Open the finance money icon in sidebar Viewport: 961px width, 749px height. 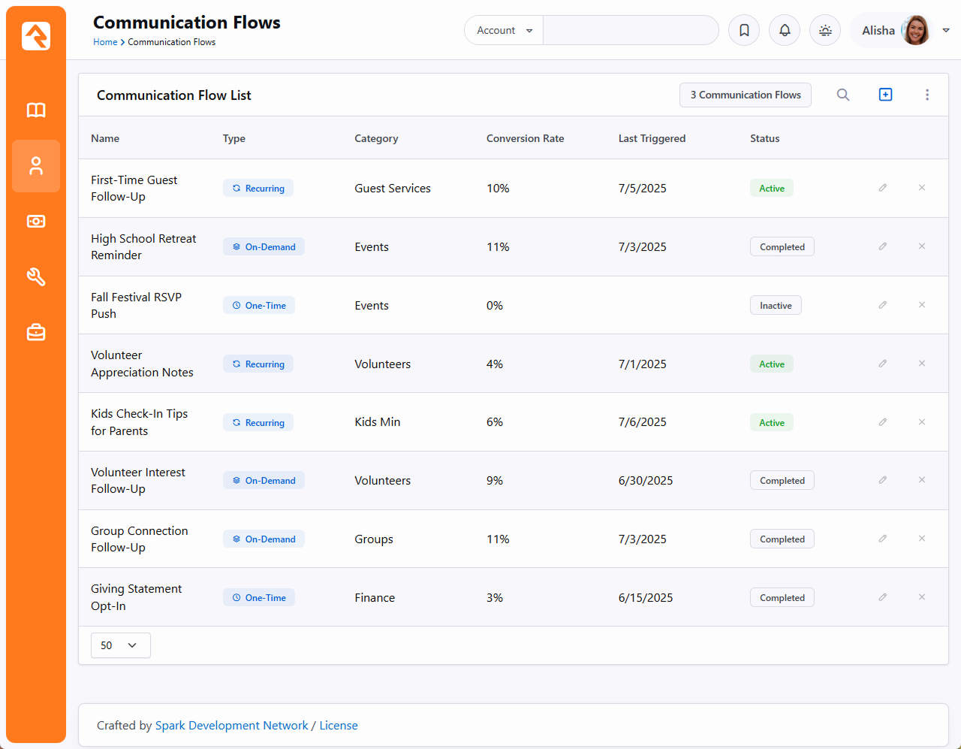coord(36,222)
